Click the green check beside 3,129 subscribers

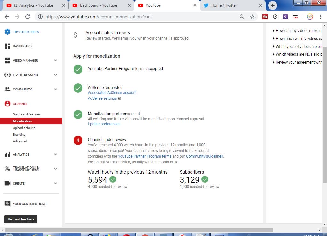[x=205, y=179]
